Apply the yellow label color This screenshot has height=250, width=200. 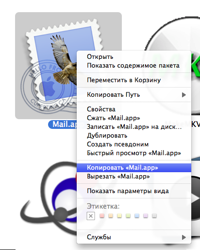[119, 215]
